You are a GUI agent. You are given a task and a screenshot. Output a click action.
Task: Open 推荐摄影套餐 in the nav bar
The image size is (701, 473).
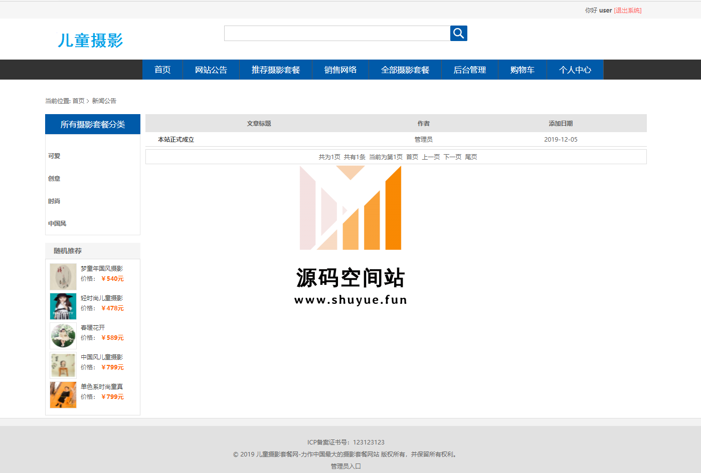click(276, 70)
